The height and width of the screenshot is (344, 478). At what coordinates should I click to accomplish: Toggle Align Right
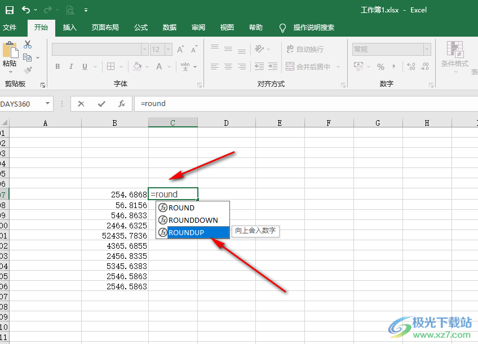pos(242,67)
